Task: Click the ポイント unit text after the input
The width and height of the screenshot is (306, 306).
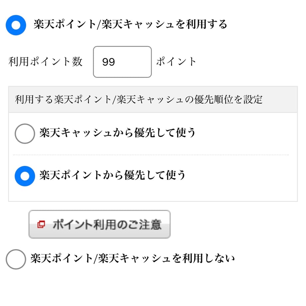Action: click(x=176, y=62)
